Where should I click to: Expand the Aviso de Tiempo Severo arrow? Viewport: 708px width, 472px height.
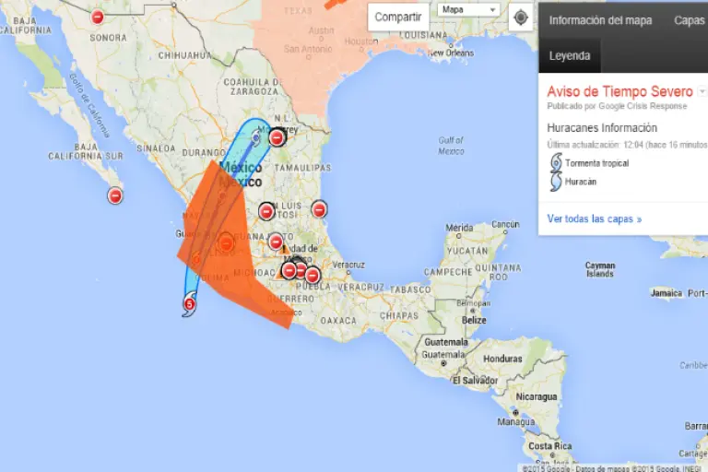702,91
